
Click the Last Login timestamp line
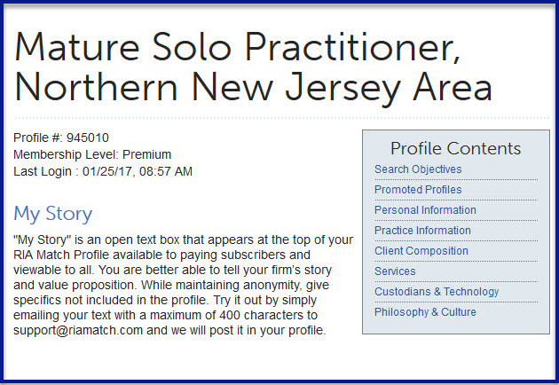point(103,171)
